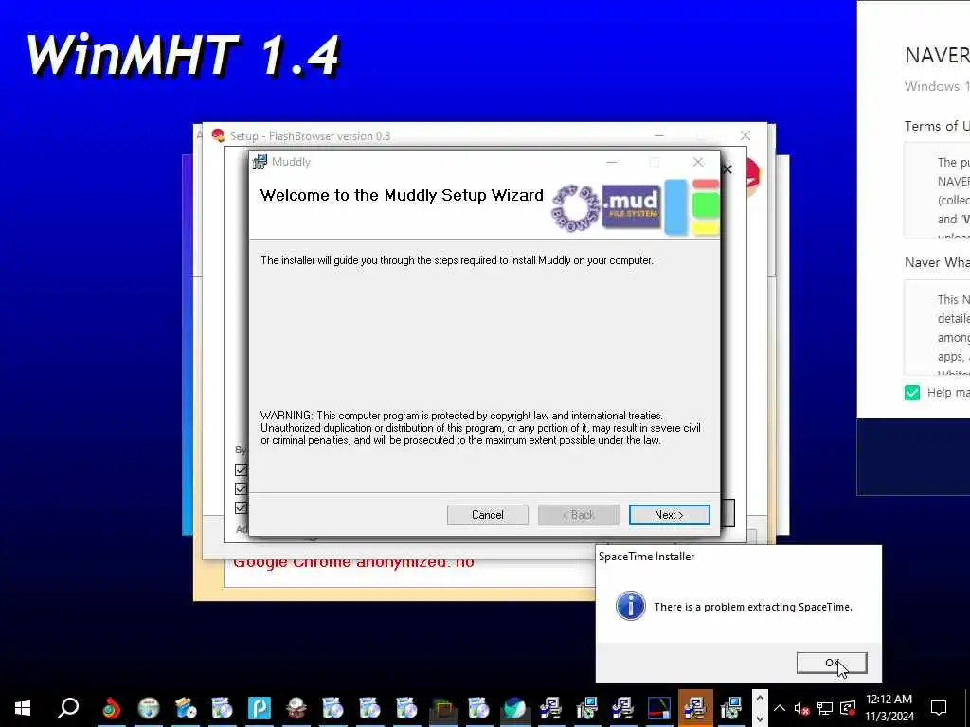970x727 pixels.
Task: Minimize the FlashBrowser setup window
Action: pos(659,135)
